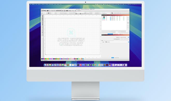
Task: Select the Rectangle tool
Action: pyautogui.click(x=42, y=18)
